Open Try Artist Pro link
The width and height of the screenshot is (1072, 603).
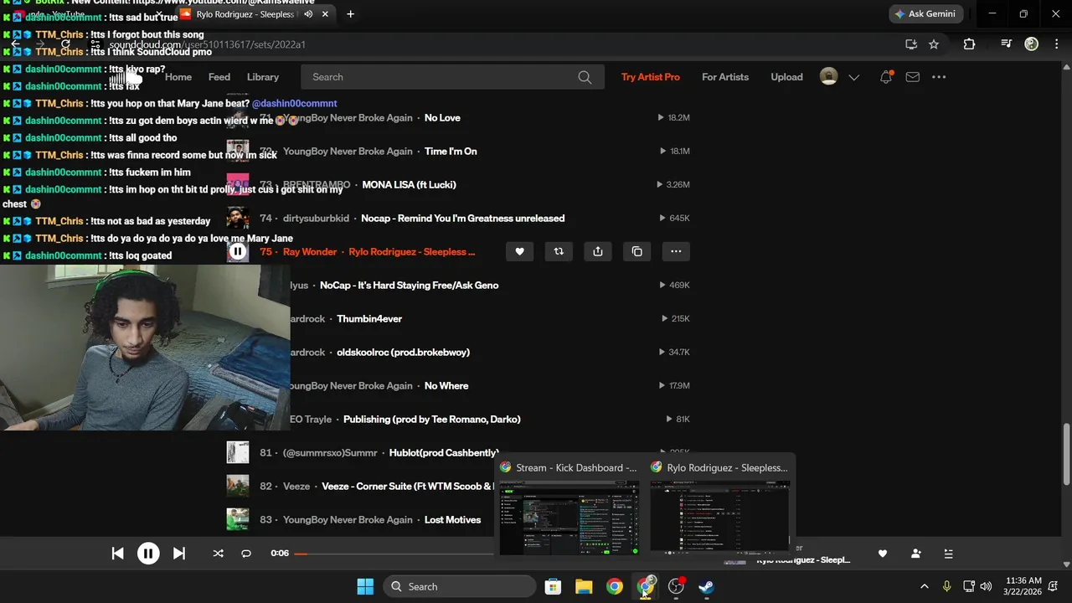pyautogui.click(x=651, y=77)
